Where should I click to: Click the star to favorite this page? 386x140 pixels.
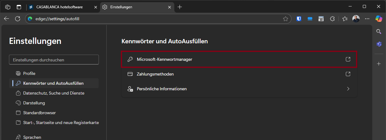pyautogui.click(x=286, y=19)
